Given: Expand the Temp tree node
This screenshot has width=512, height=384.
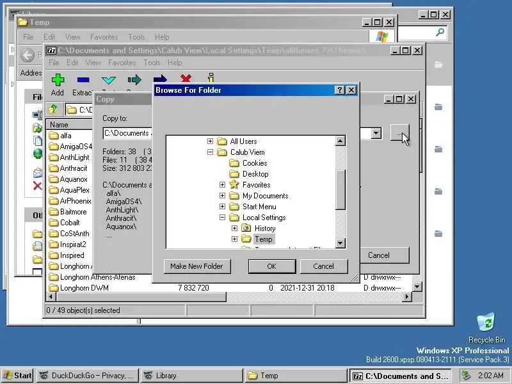Looking at the screenshot, I should [x=234, y=239].
